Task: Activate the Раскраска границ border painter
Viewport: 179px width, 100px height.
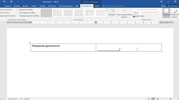Action: point(174,13)
